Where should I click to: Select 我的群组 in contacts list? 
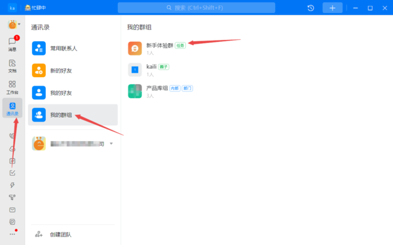coord(73,115)
